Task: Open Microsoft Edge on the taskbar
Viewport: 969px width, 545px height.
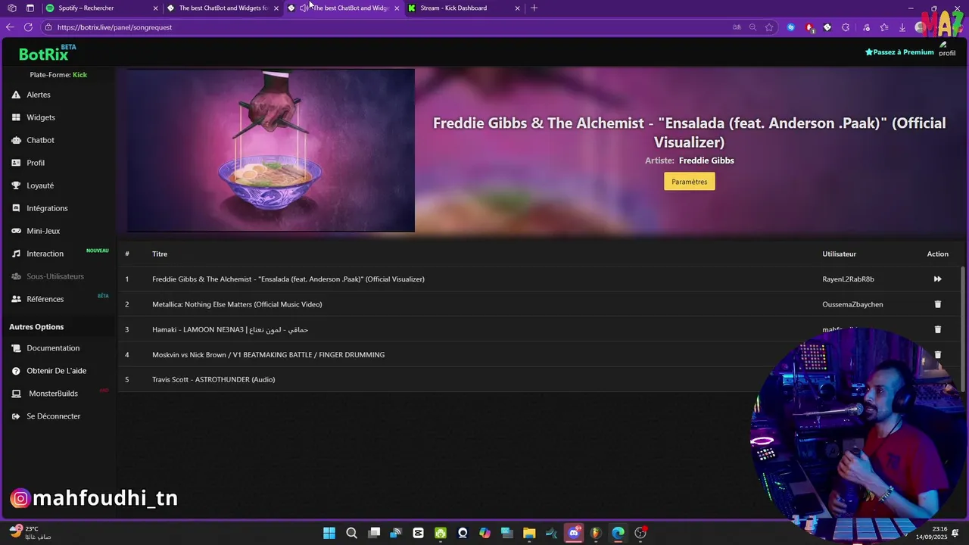Action: [618, 533]
